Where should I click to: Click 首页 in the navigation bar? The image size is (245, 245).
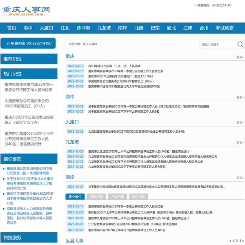[x=11, y=28]
